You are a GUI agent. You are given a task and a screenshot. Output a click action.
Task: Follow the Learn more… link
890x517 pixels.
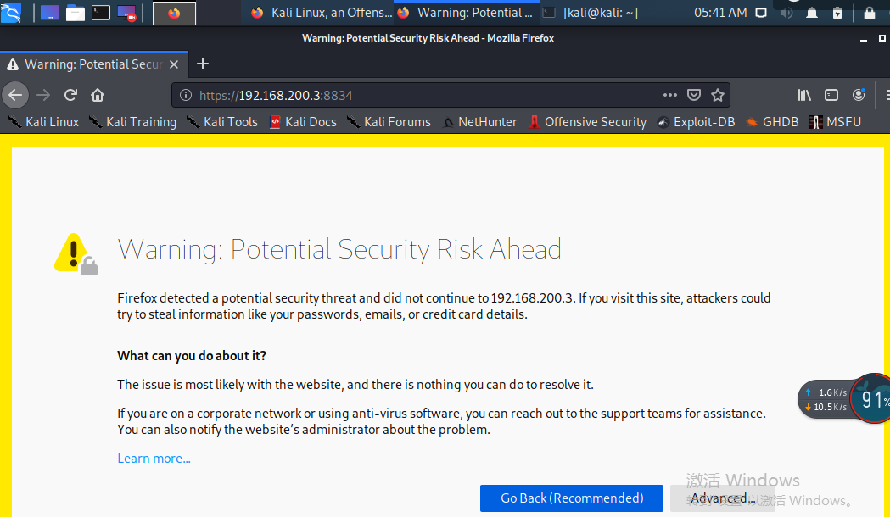point(154,459)
